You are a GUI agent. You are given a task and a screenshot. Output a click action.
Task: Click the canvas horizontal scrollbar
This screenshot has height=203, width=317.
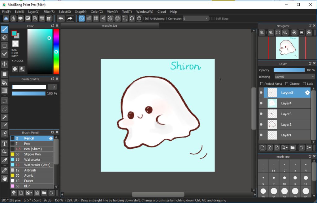(x=158, y=195)
